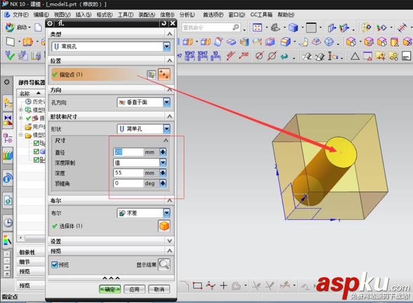Toggle the 预览 preview checkbox
The image size is (413, 303).
(x=55, y=264)
